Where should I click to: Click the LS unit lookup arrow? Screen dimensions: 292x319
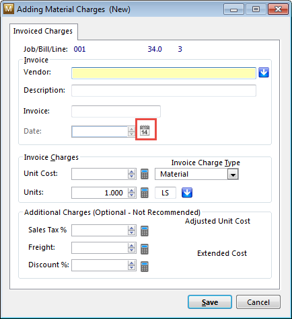pyautogui.click(x=187, y=193)
